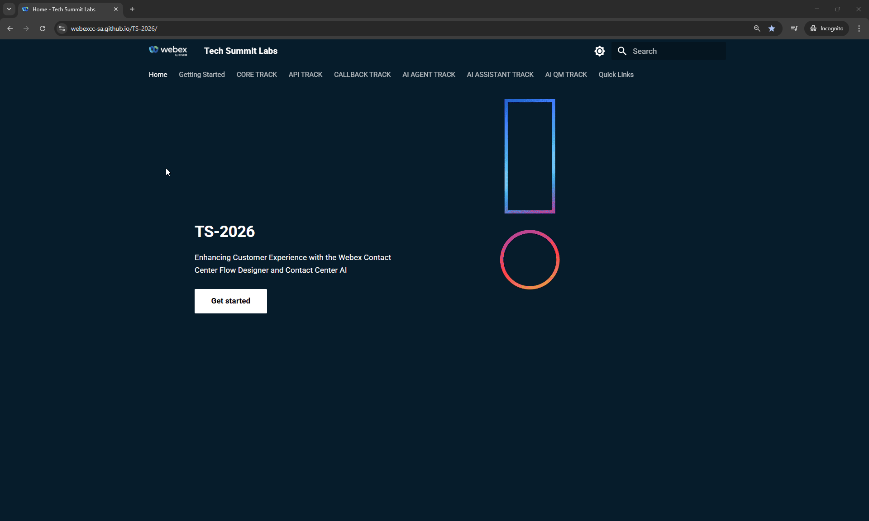Click into the Search input field
The image size is (869, 521).
668,51
